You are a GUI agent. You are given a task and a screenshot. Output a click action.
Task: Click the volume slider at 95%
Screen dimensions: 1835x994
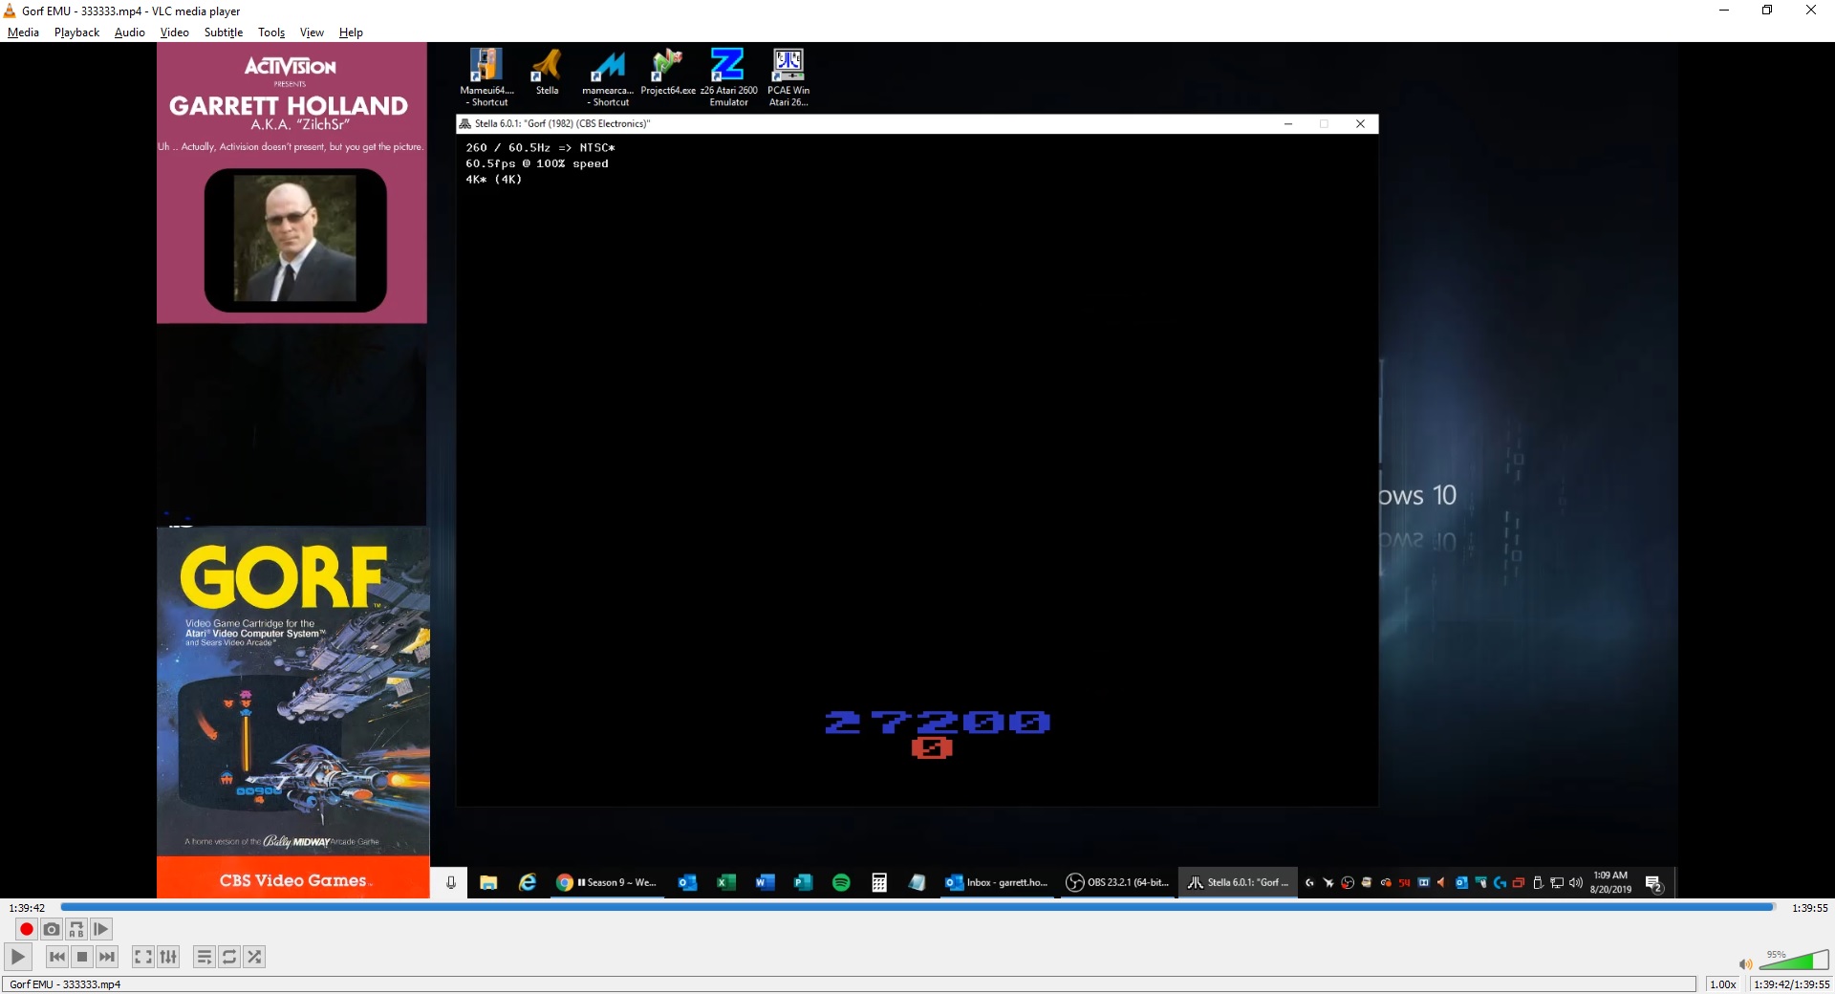click(1793, 962)
